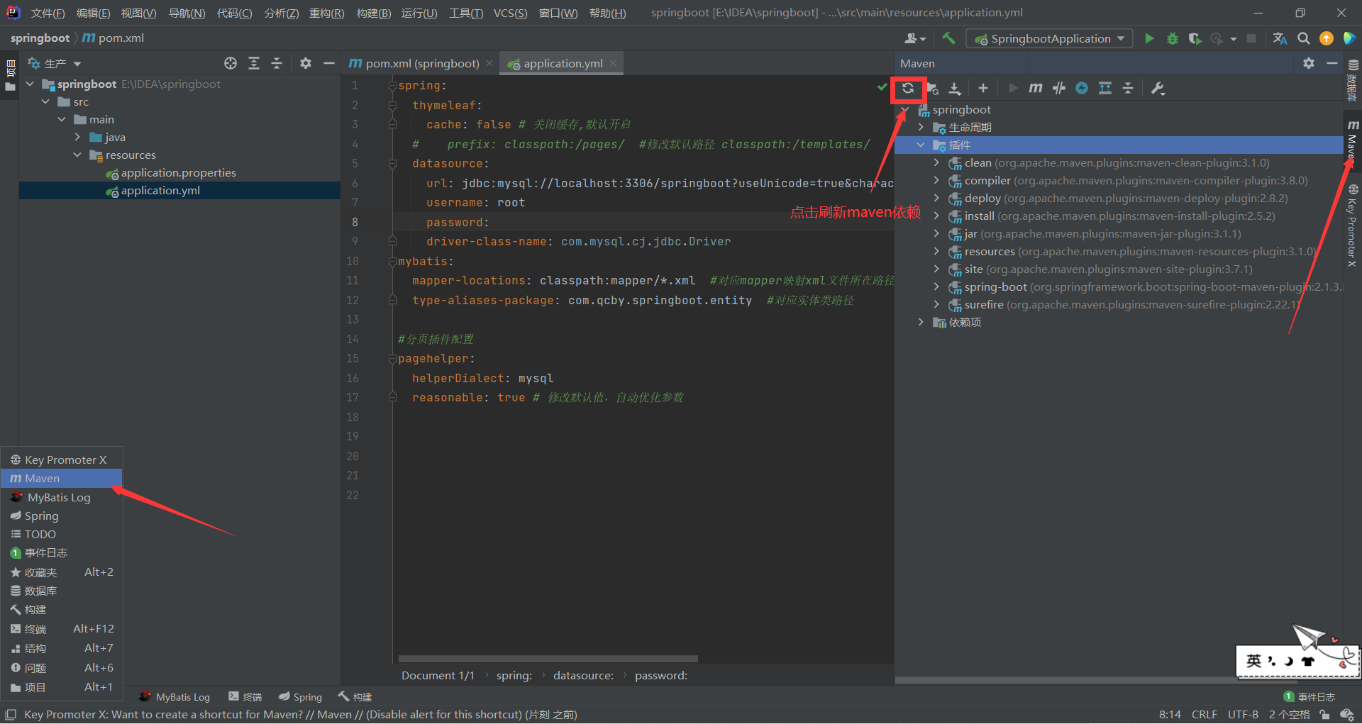Open Maven panel gear options
Viewport: 1362px width, 724px height.
pyautogui.click(x=1309, y=63)
